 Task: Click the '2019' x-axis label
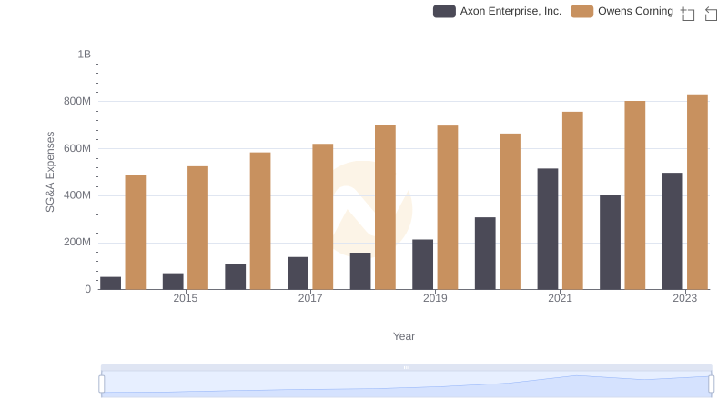(x=435, y=298)
